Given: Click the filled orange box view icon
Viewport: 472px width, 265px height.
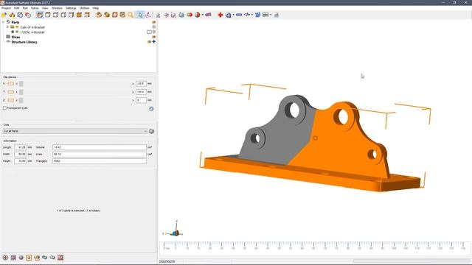Looking at the screenshot, I should 79,15.
